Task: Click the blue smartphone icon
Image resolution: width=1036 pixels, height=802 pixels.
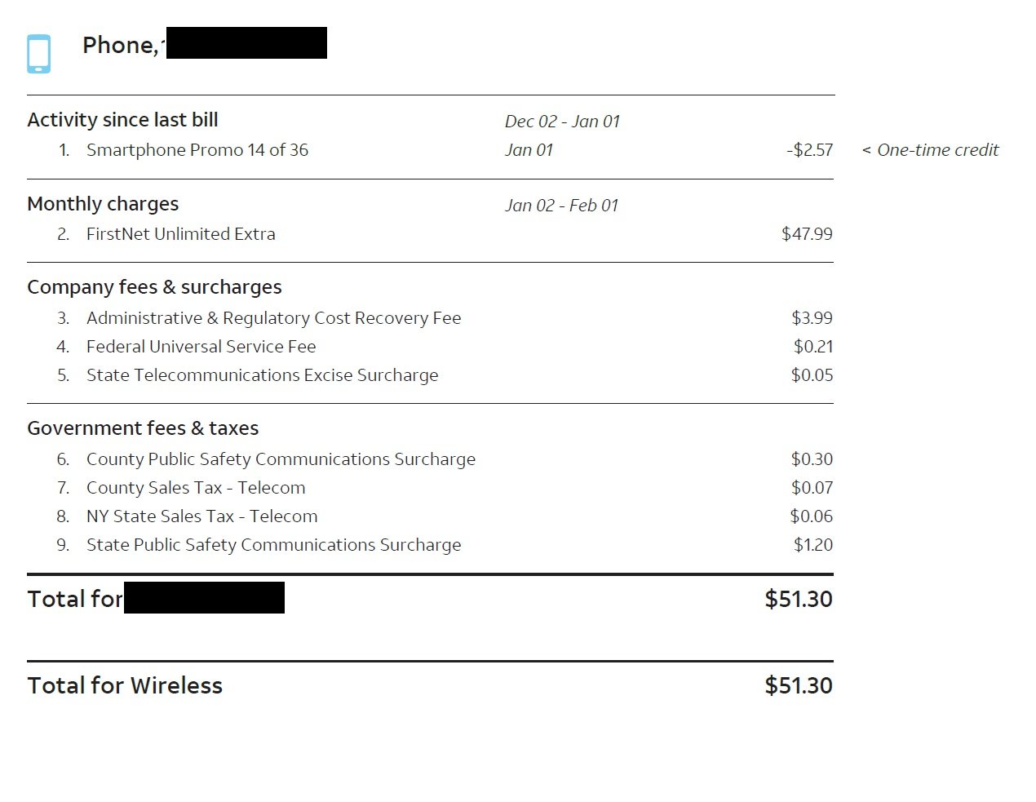Action: [x=38, y=54]
